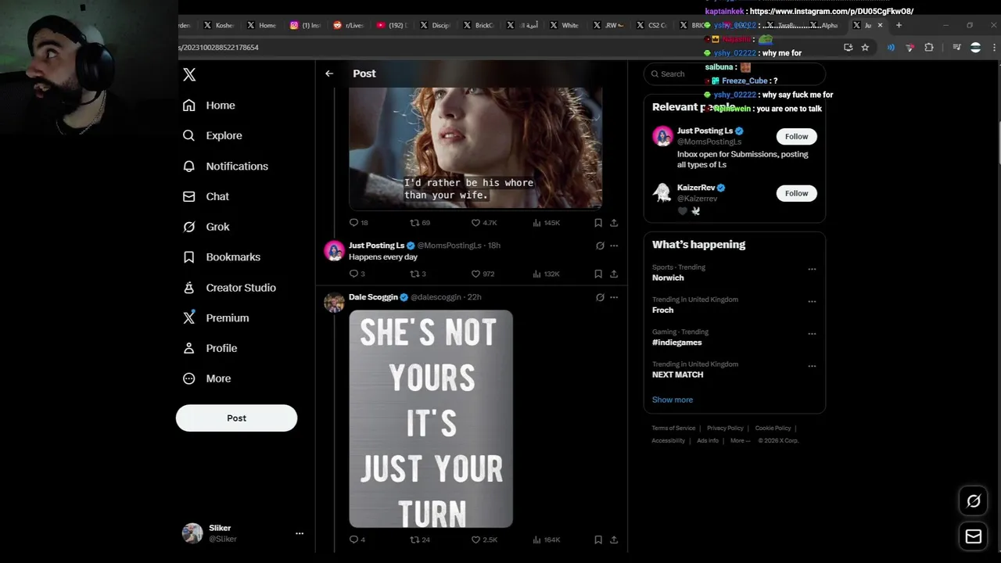Reply to Happens every day post
Image resolution: width=1001 pixels, height=563 pixels.
tap(357, 274)
